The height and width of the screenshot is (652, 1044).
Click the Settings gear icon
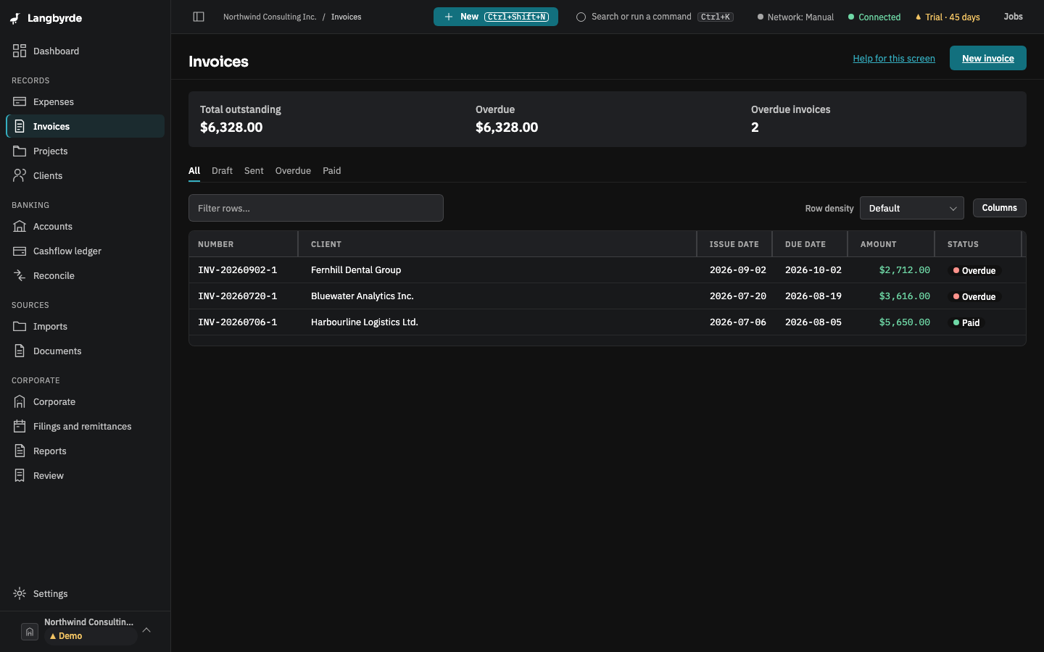tap(20, 593)
